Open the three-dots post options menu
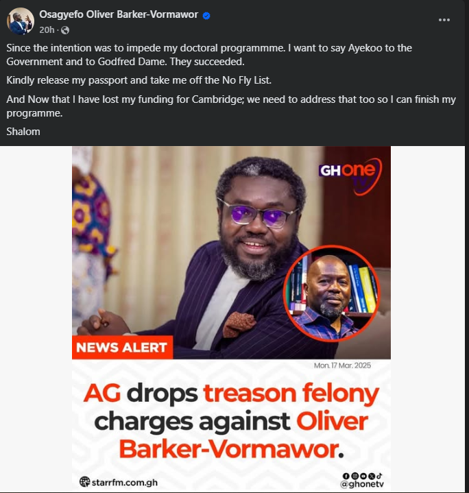Viewport: 469px width, 493px height. (444, 19)
